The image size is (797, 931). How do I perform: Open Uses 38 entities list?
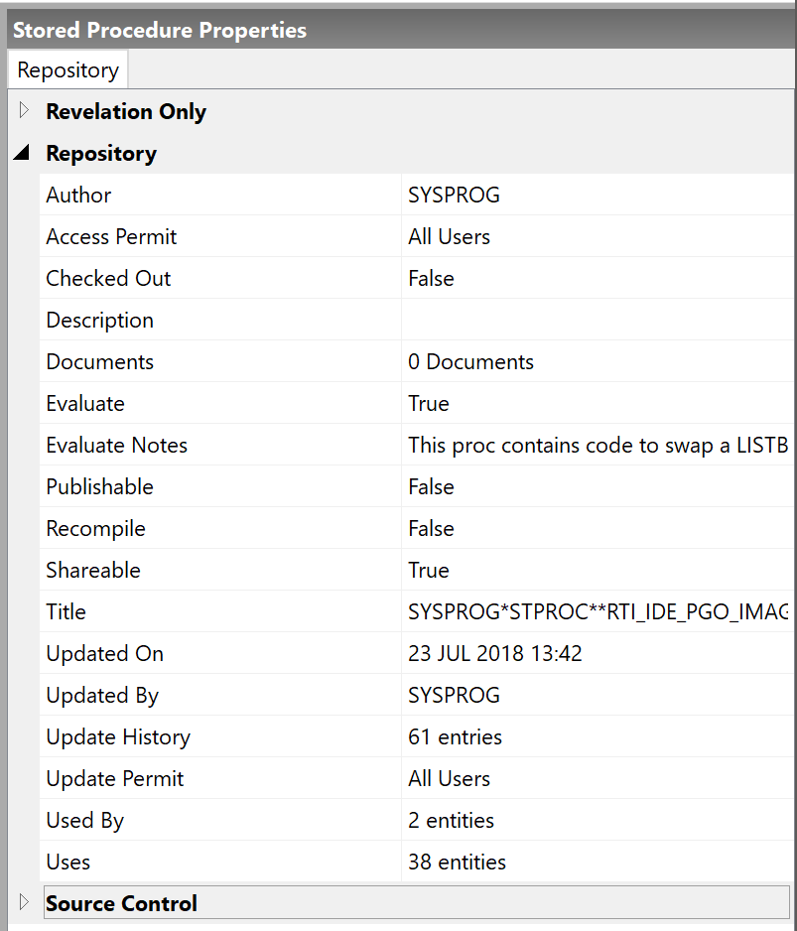tap(457, 863)
